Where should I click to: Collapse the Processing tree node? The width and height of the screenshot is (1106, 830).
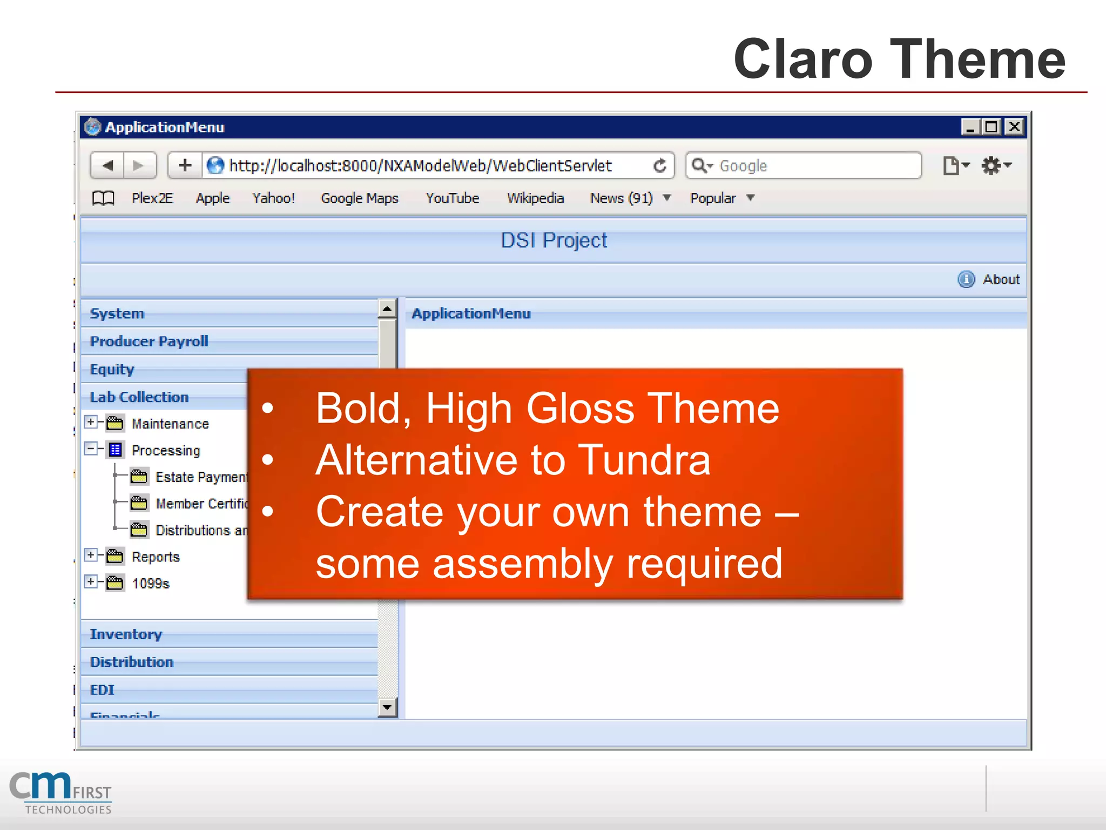point(91,449)
